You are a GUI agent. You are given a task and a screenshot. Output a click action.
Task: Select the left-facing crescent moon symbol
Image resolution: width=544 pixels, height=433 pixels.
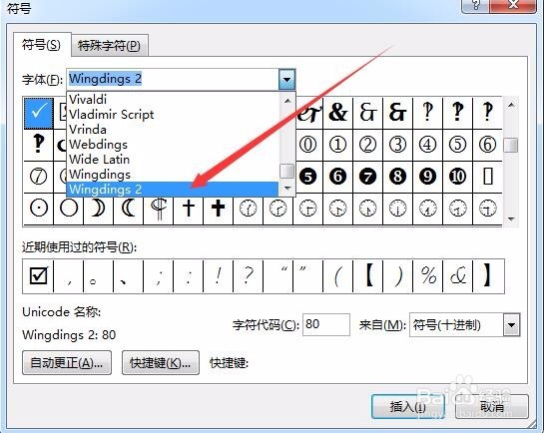(x=129, y=209)
